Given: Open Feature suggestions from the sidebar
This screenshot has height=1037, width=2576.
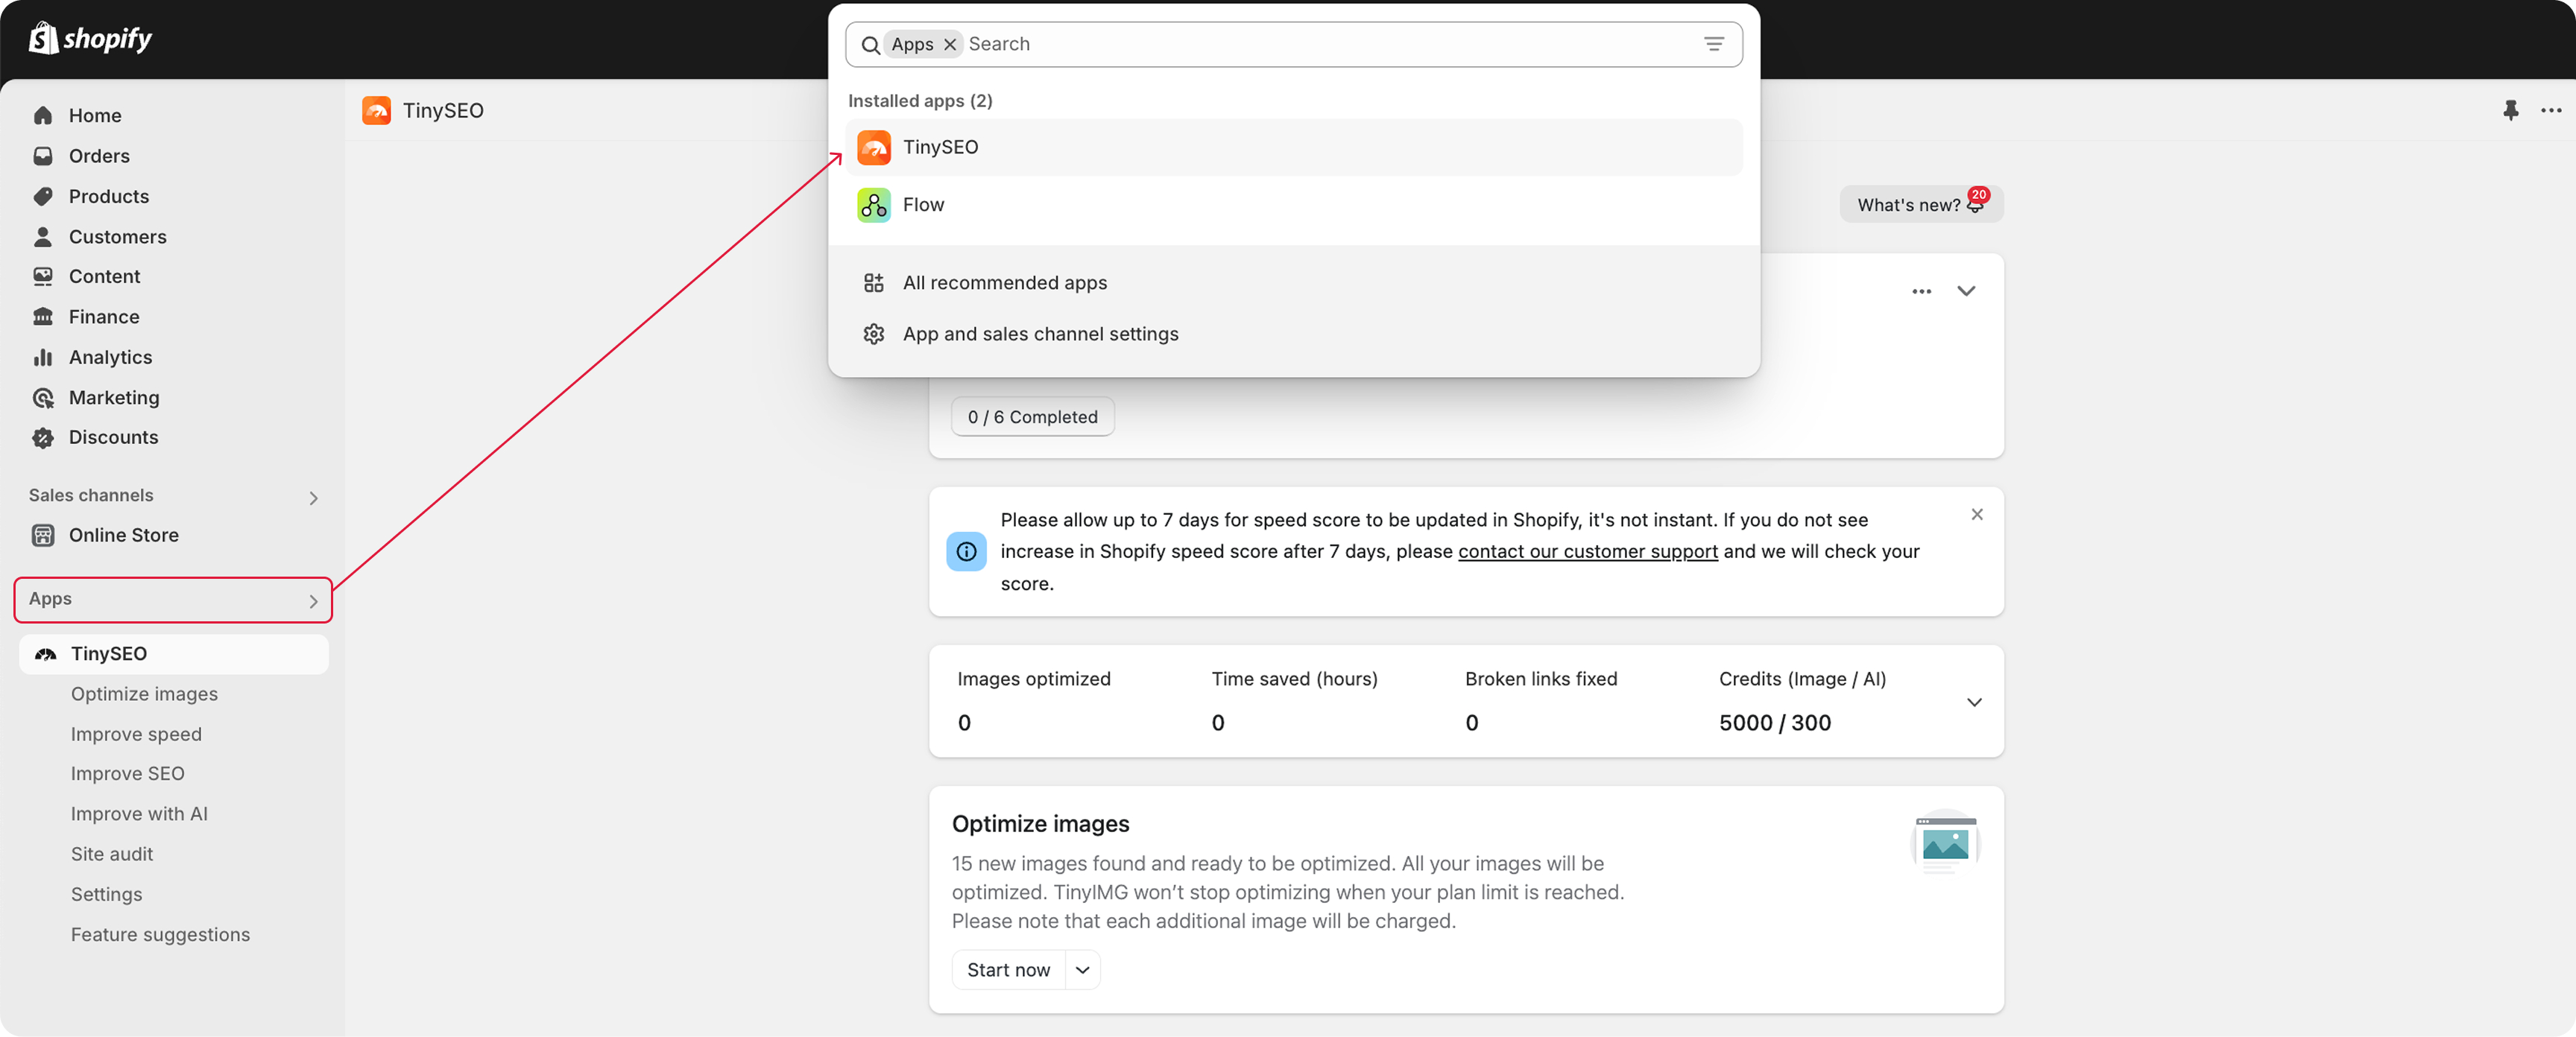Looking at the screenshot, I should pos(161,934).
